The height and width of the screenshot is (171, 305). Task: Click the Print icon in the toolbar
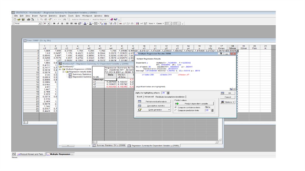pos(28,19)
